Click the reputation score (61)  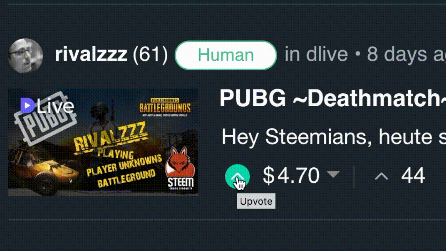[150, 55]
